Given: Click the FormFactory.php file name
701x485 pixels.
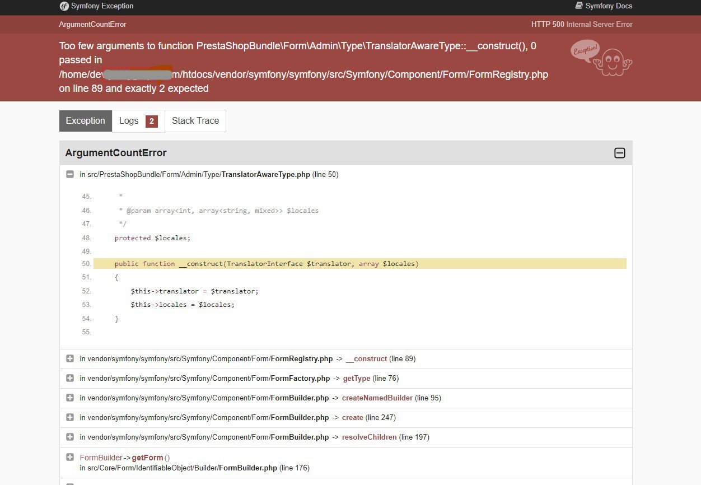Looking at the screenshot, I should (300, 378).
